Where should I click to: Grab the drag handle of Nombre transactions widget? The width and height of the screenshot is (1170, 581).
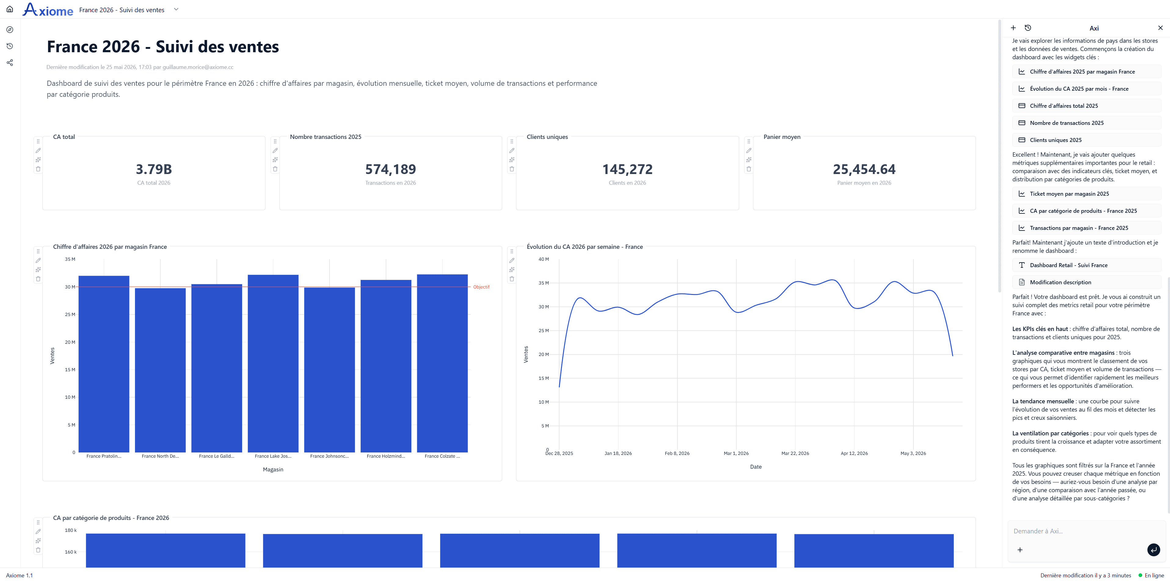[275, 141]
